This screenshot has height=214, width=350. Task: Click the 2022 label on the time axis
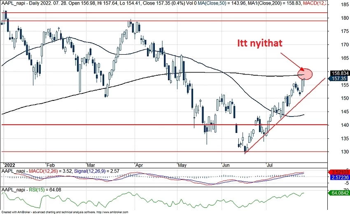click(x=10, y=165)
